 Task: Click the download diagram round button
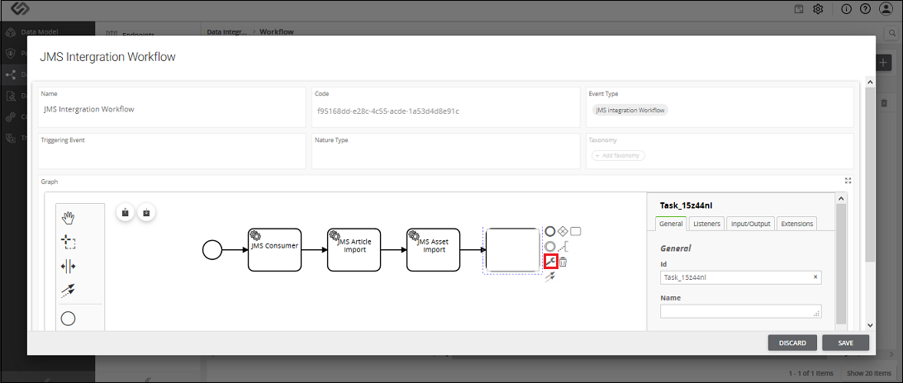pyautogui.click(x=147, y=212)
